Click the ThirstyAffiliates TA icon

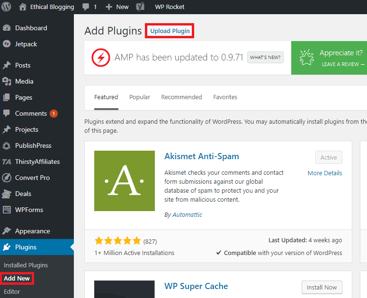[x=7, y=162]
